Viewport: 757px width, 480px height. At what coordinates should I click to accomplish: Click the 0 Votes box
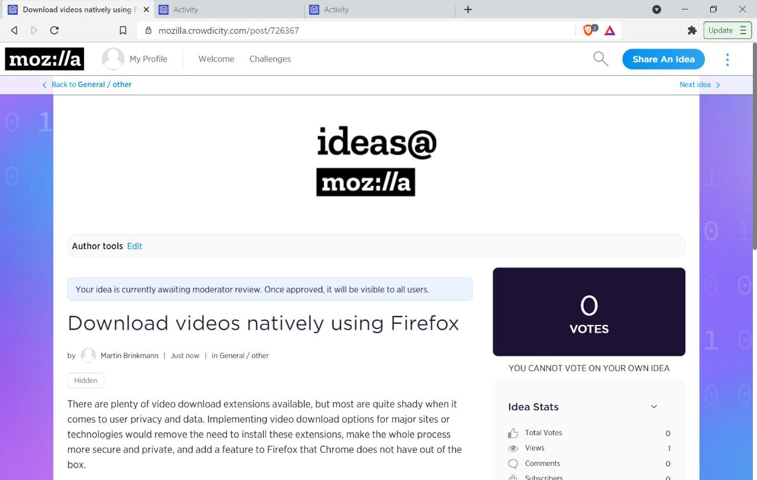(589, 312)
